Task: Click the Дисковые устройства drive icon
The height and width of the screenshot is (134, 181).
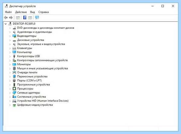Action: 14,40
